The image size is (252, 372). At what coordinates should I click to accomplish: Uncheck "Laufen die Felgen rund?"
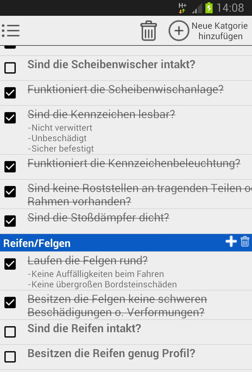[x=10, y=264]
